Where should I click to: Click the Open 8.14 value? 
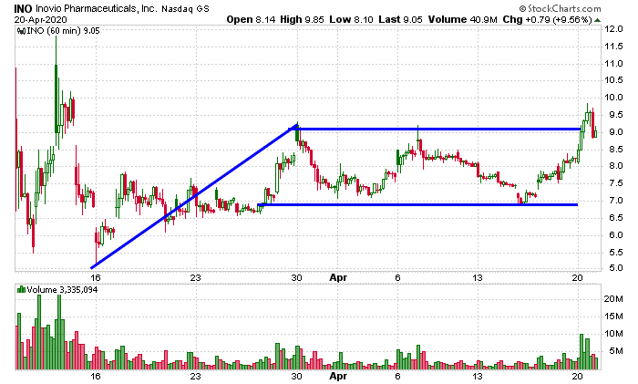[251, 19]
